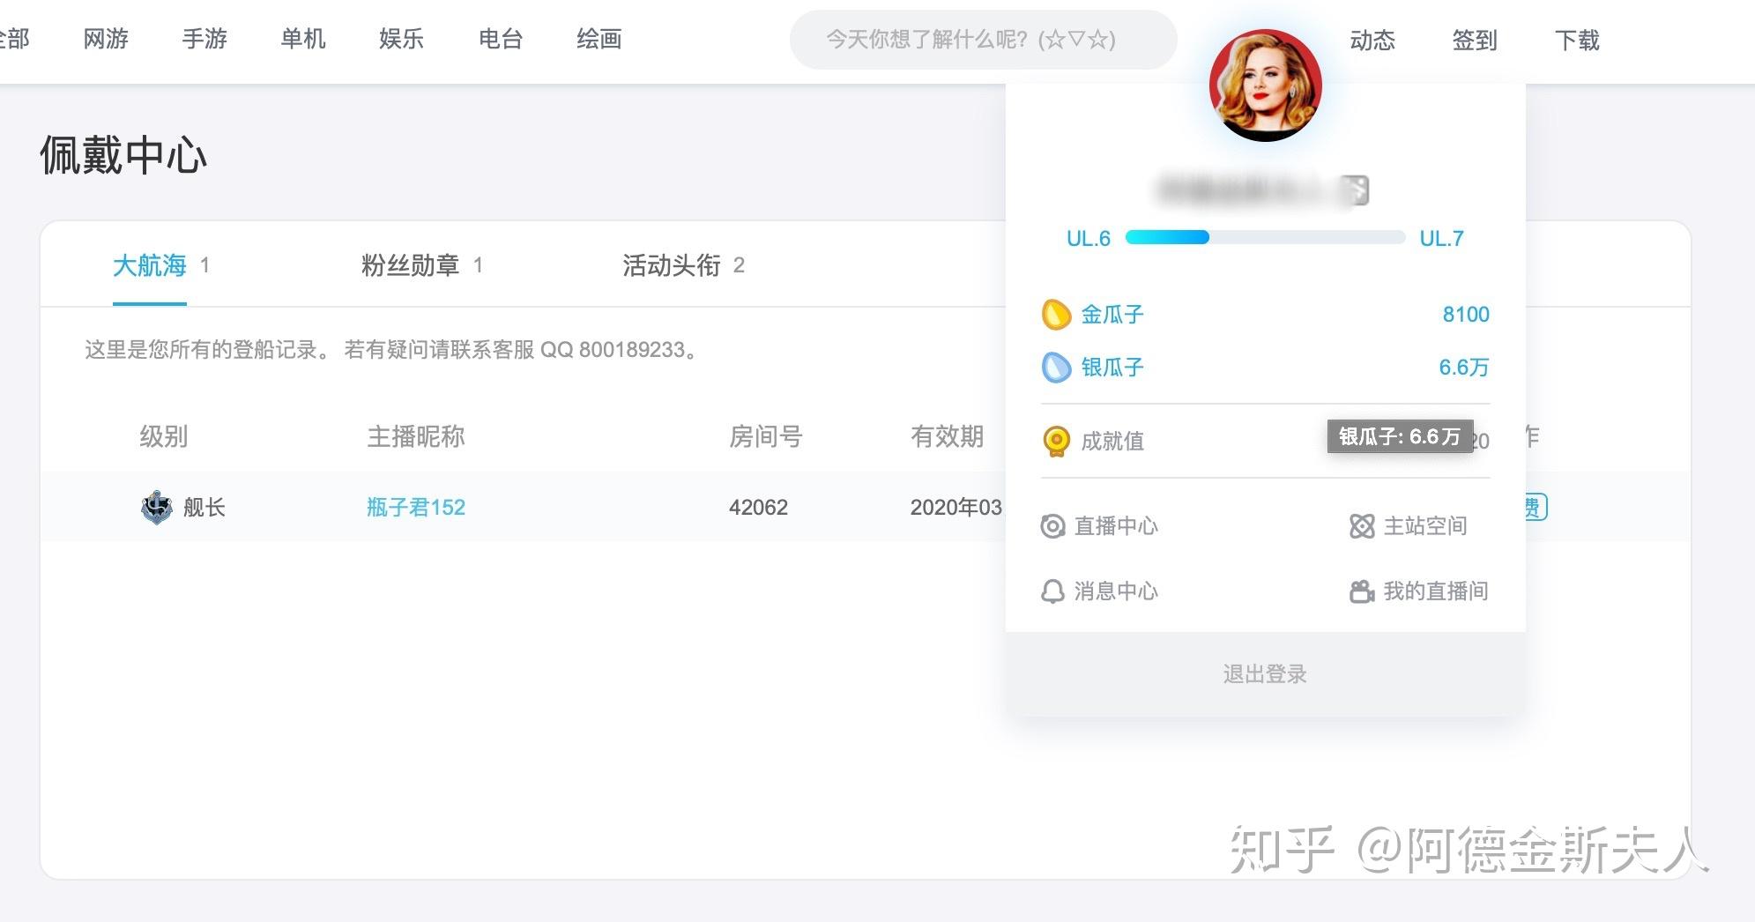Click the live center target icon
This screenshot has height=922, width=1755.
1052,526
